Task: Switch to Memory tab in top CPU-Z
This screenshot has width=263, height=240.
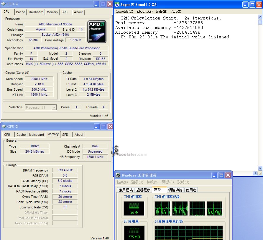Action: 52,12
